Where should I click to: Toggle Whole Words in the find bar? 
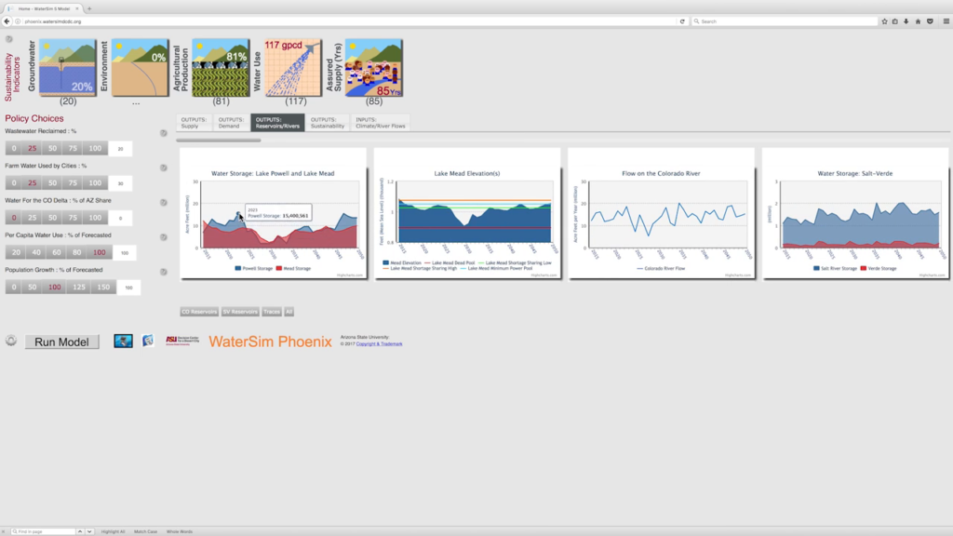coord(180,531)
